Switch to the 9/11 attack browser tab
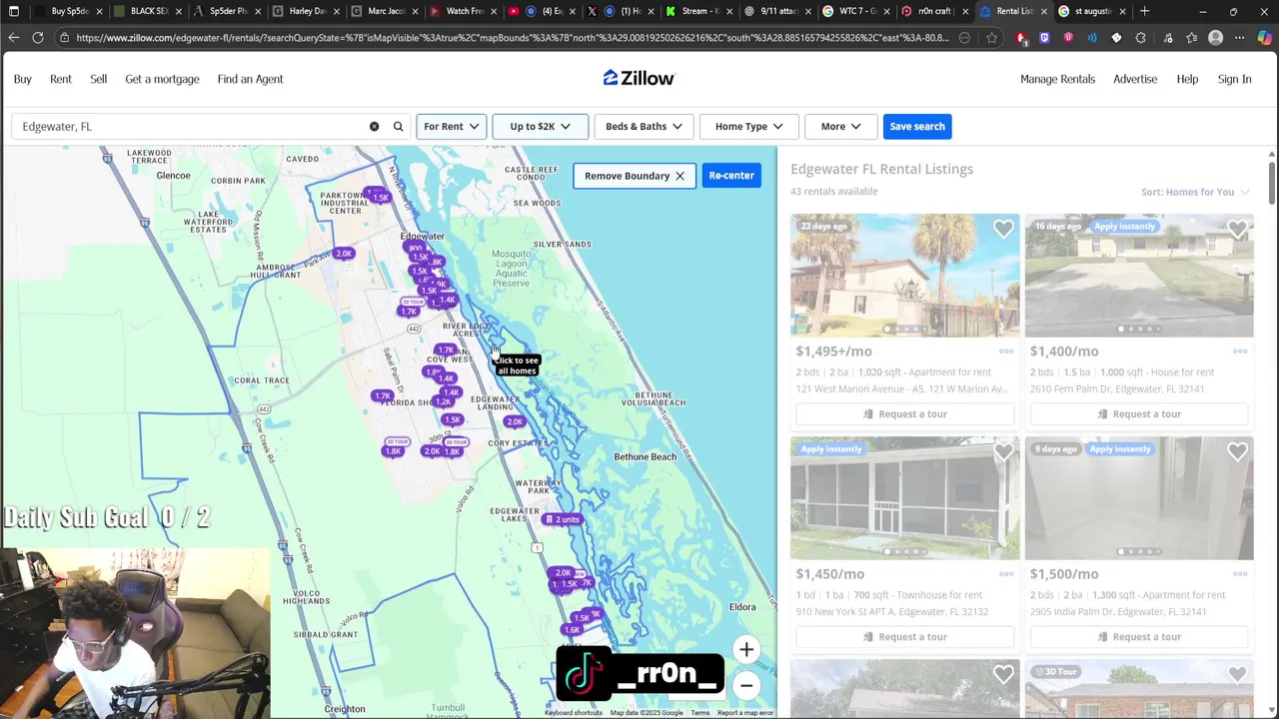 click(x=776, y=11)
